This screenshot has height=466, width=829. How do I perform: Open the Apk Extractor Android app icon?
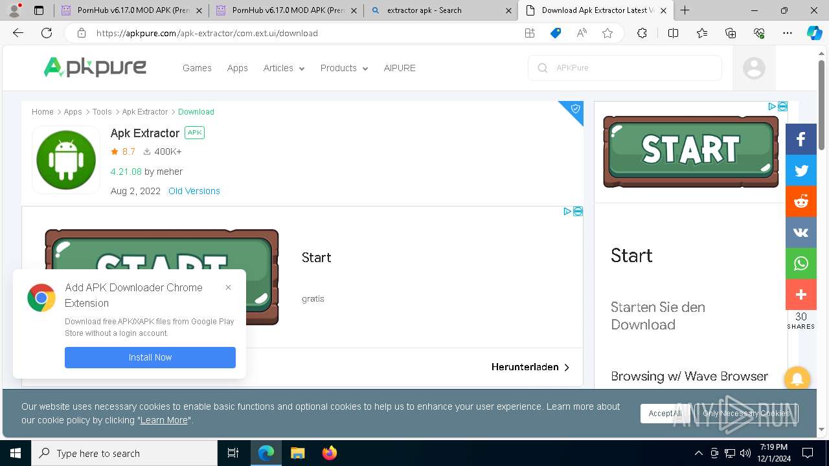[x=66, y=159]
